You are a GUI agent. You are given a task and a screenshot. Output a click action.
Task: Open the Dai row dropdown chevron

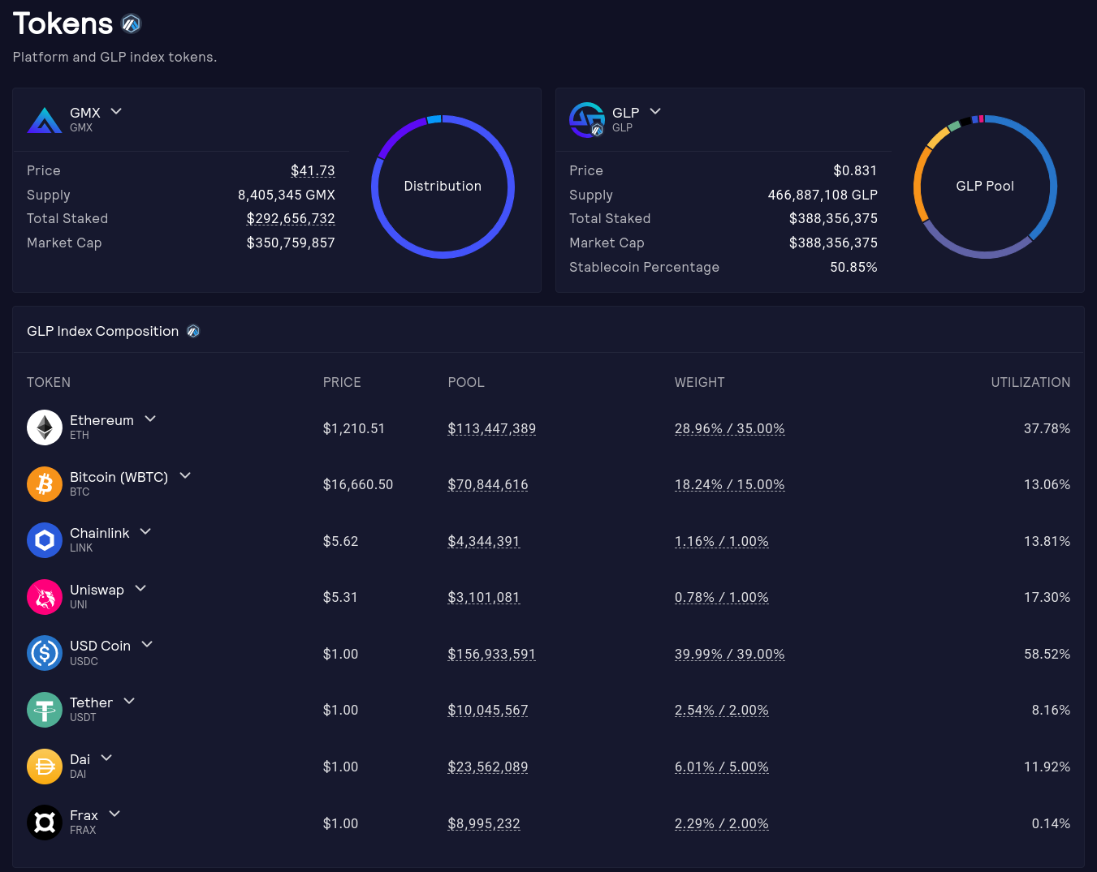click(106, 758)
